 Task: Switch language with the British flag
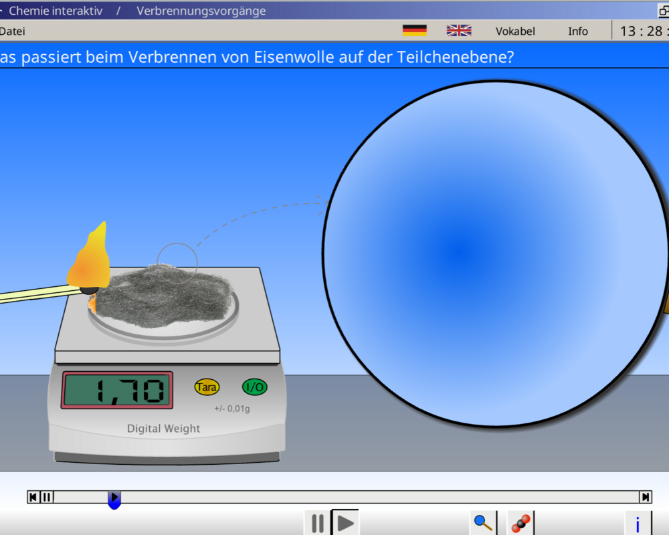tap(459, 31)
